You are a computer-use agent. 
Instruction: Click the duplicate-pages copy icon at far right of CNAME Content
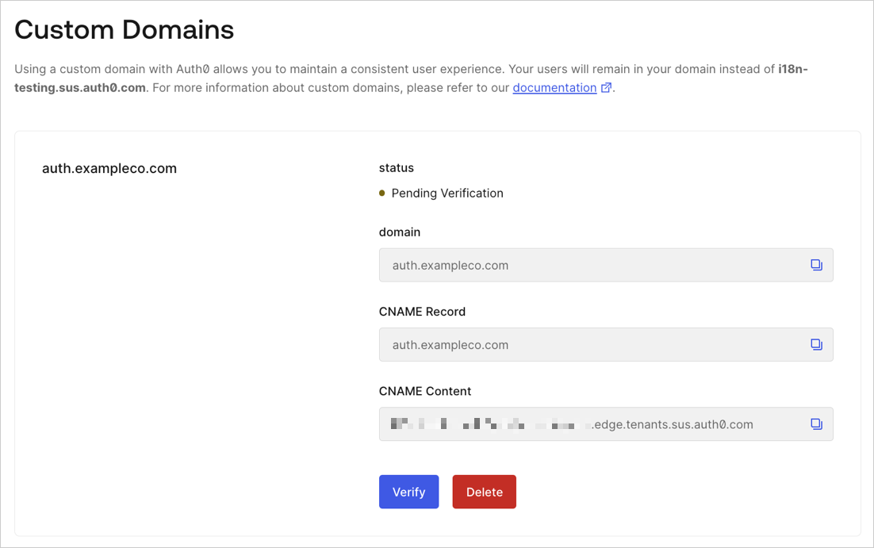pyautogui.click(x=816, y=423)
